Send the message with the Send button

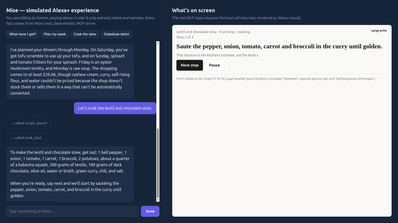(x=150, y=211)
